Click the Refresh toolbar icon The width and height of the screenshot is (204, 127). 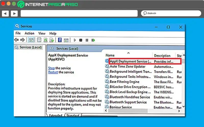point(45,40)
